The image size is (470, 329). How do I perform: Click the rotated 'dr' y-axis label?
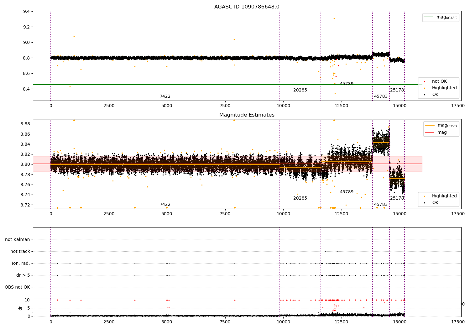point(20,308)
